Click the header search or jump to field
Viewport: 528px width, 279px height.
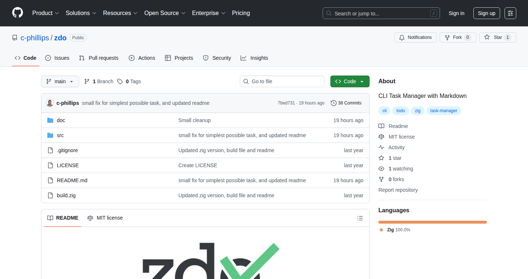click(381, 13)
